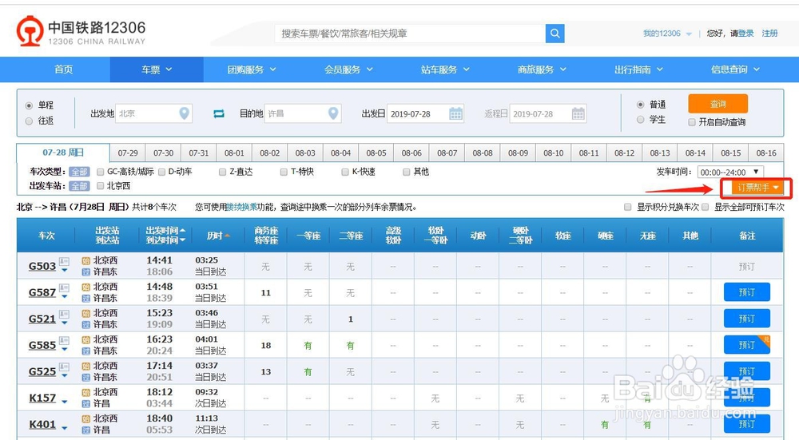Check the D-动车 train type filter

pyautogui.click(x=162, y=172)
